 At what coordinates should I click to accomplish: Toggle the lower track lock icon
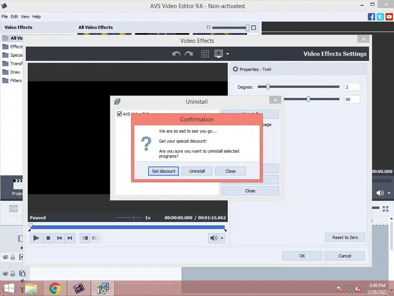[x=13, y=274]
